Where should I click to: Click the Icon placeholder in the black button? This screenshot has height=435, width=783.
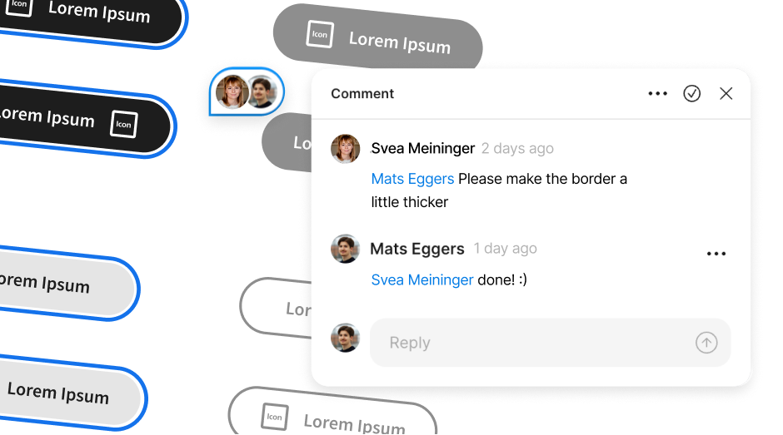pyautogui.click(x=124, y=124)
